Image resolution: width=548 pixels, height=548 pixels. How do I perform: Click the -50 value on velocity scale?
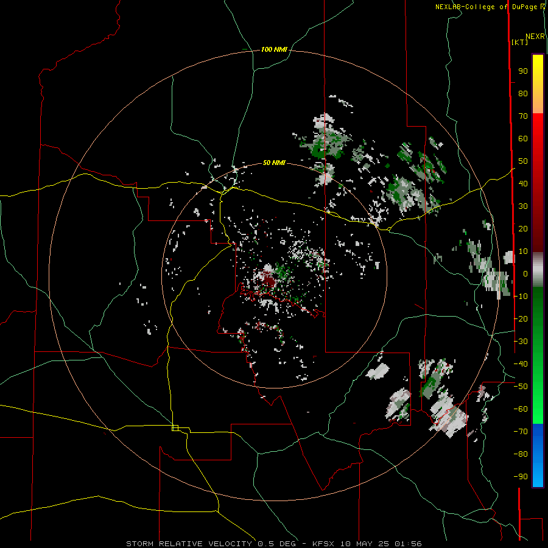[521, 387]
